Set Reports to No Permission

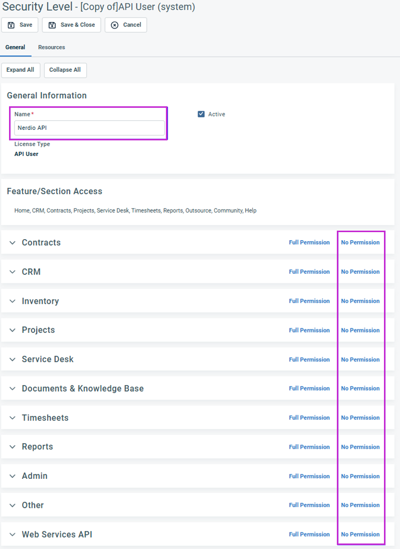click(360, 447)
